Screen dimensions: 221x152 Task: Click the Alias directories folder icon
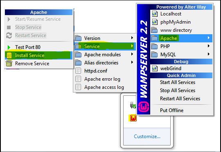[78, 63]
